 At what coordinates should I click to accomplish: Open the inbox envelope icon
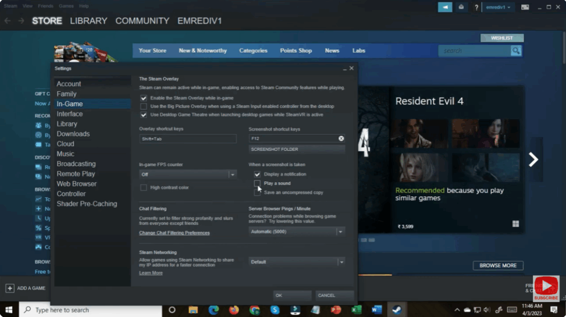coord(461,7)
